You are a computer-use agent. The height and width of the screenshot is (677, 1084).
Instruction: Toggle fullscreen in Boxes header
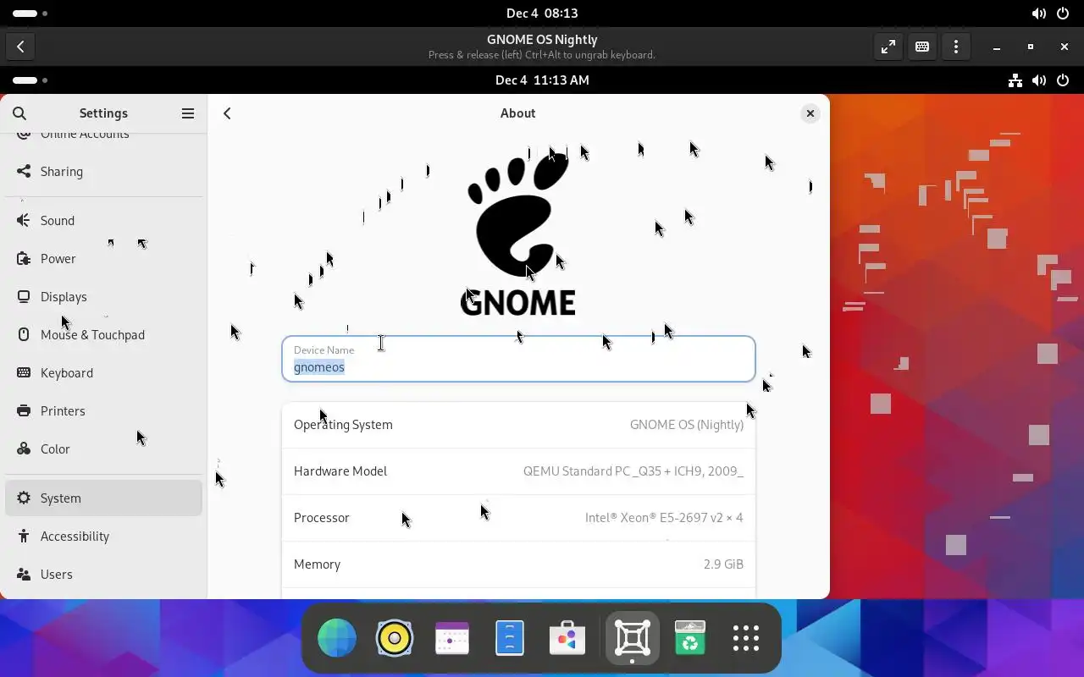click(x=888, y=47)
